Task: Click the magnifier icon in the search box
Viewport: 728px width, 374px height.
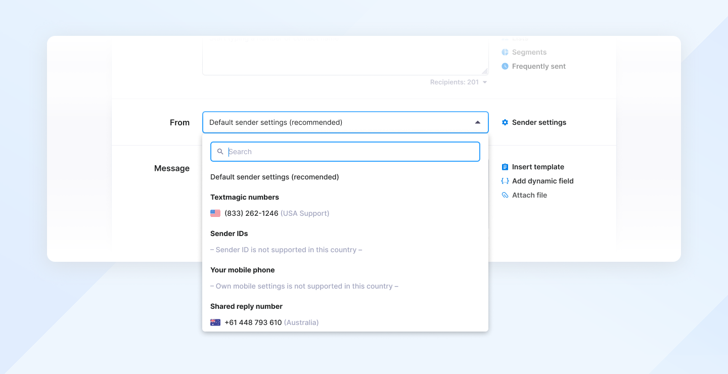Action: [x=220, y=152]
